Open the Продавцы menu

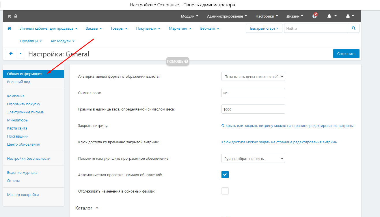coord(31,41)
